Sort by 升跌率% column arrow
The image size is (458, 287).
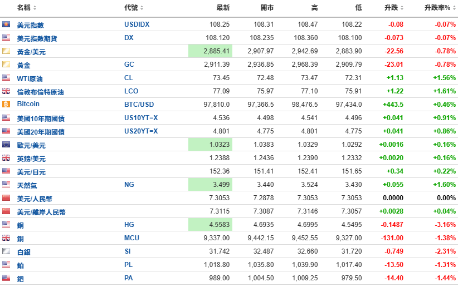pyautogui.click(x=453, y=8)
